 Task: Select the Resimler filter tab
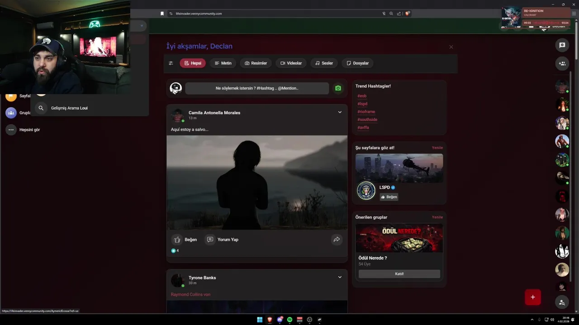[x=256, y=63]
